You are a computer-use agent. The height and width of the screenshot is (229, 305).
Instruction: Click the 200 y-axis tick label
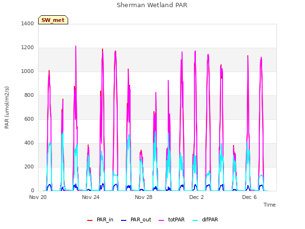pos(29,167)
